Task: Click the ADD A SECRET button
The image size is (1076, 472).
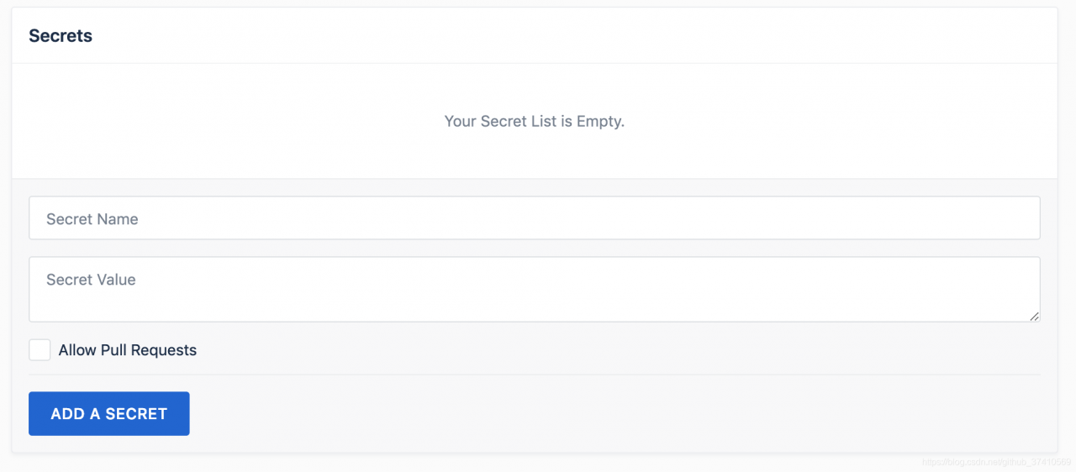Action: click(x=109, y=414)
